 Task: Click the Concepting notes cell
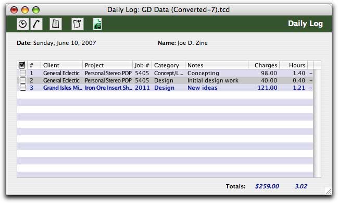click(203, 73)
